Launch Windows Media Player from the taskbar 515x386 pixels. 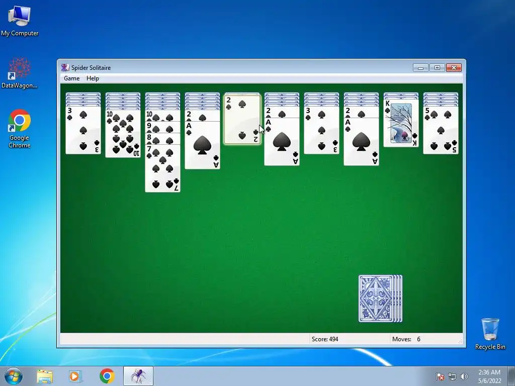75,376
